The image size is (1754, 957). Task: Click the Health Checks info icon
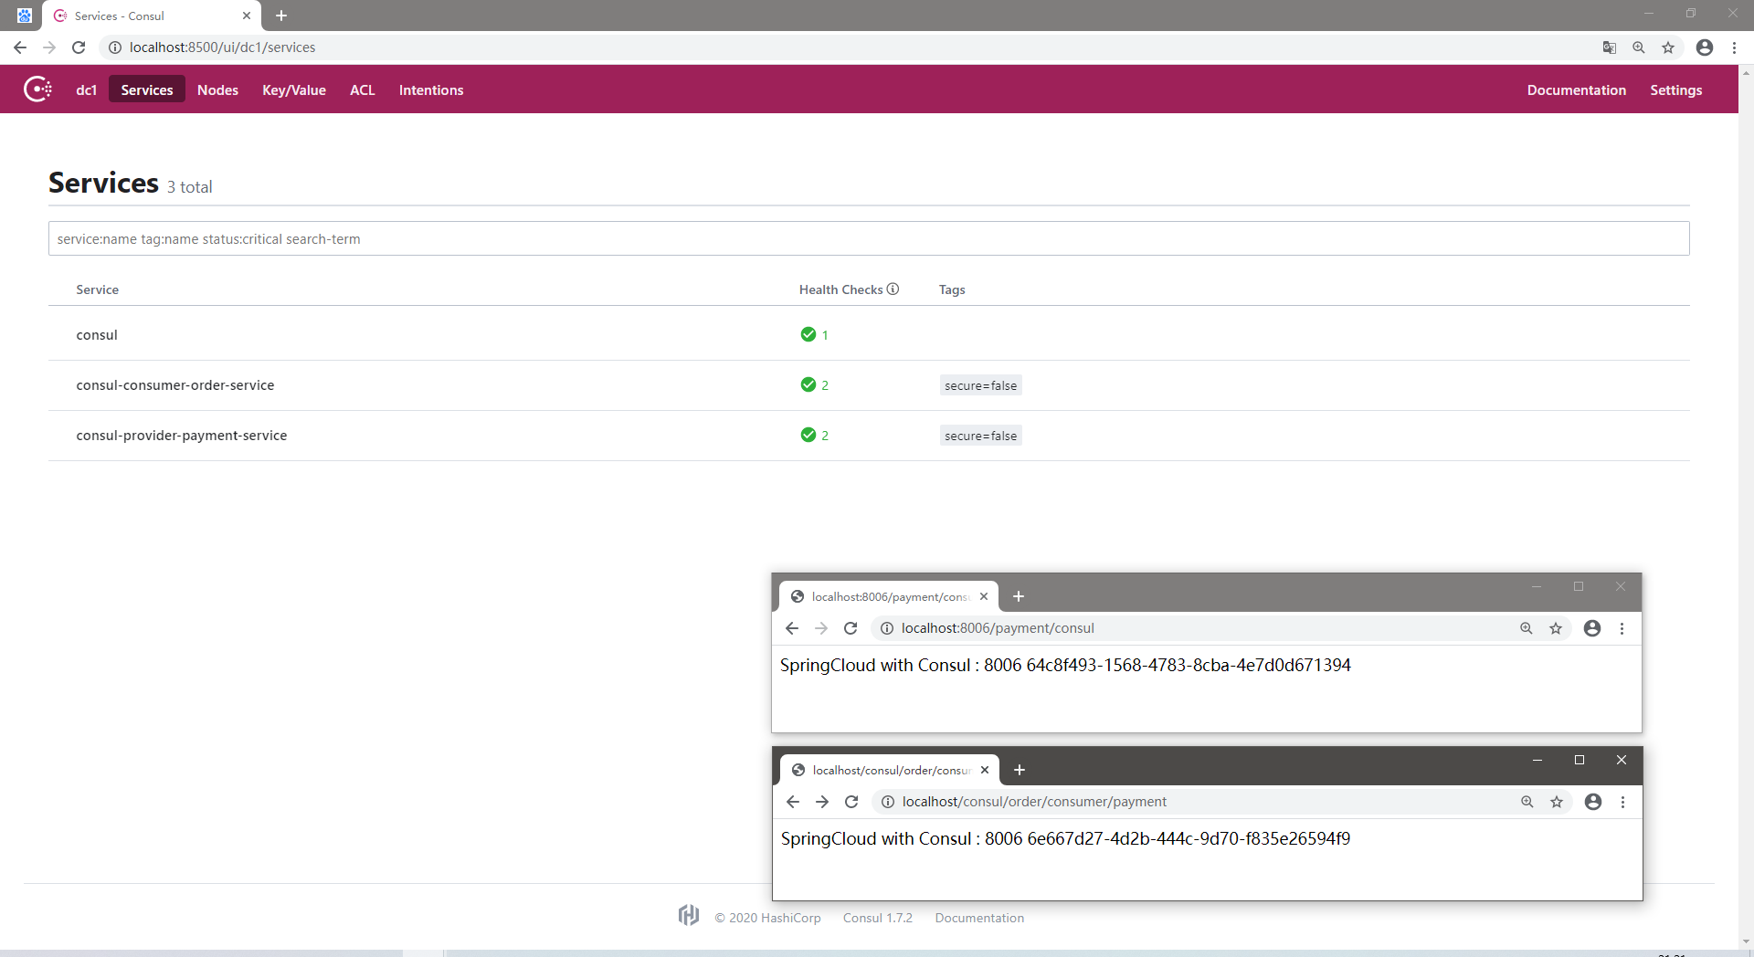[893, 289]
